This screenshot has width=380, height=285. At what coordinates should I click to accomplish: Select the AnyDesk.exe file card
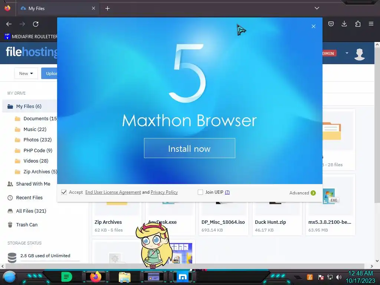(x=170, y=218)
